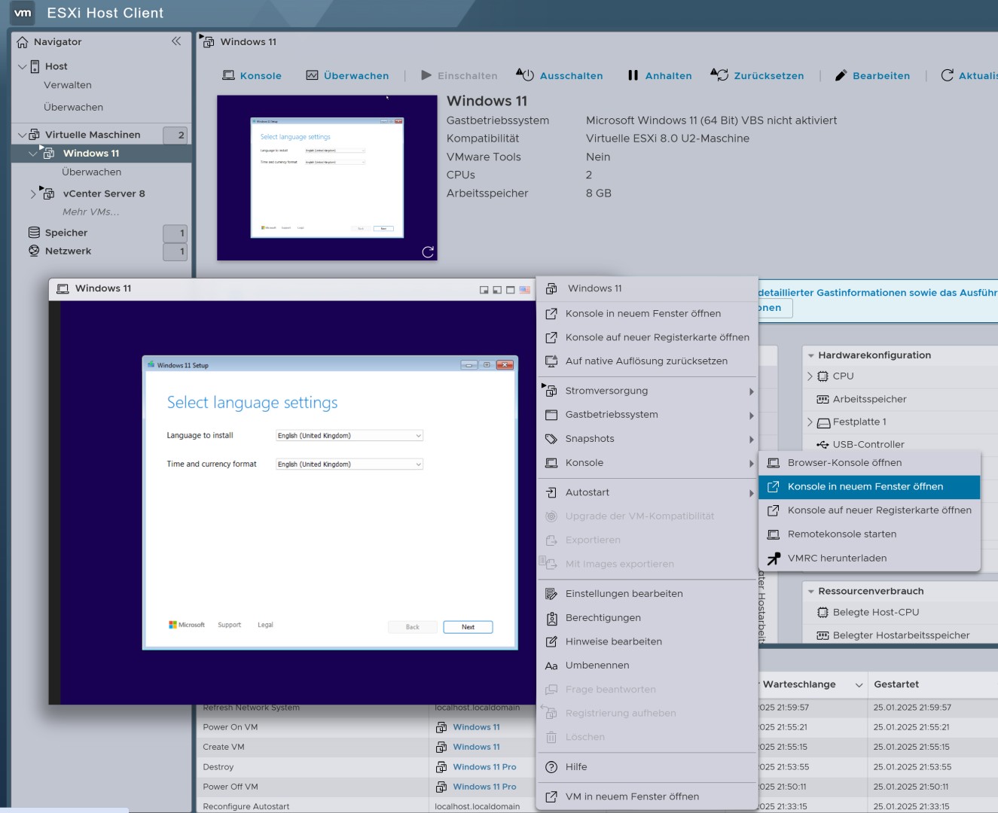Viewport: 998px width, 813px height.
Task: Choose VM in neuem Fenster öffnen
Action: [648, 796]
